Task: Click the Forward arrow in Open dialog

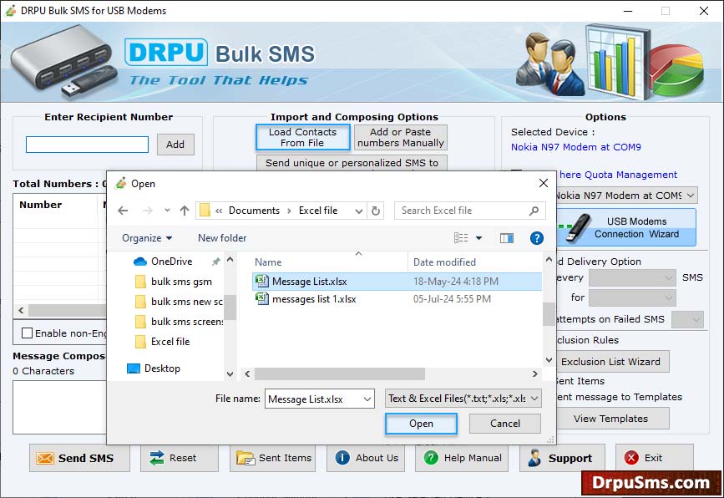Action: (147, 211)
